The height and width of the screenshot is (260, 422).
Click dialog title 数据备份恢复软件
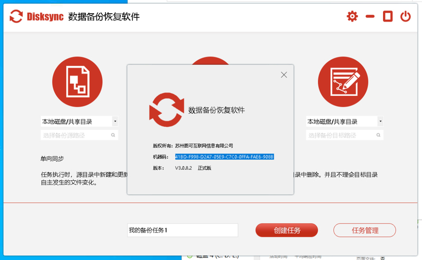click(216, 110)
